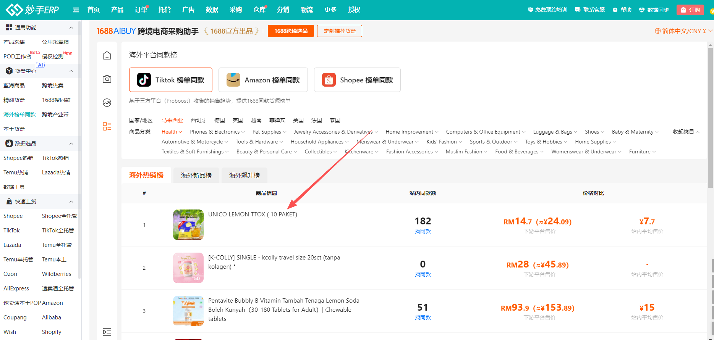Image resolution: width=714 pixels, height=340 pixels.
Task: Click the 快速上货 bag icon
Action: [x=9, y=201]
